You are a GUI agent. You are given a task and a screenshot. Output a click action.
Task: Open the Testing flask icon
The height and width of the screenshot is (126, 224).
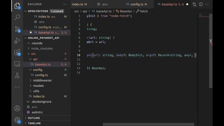(17, 76)
